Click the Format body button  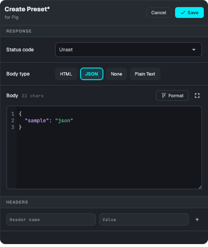point(172,96)
